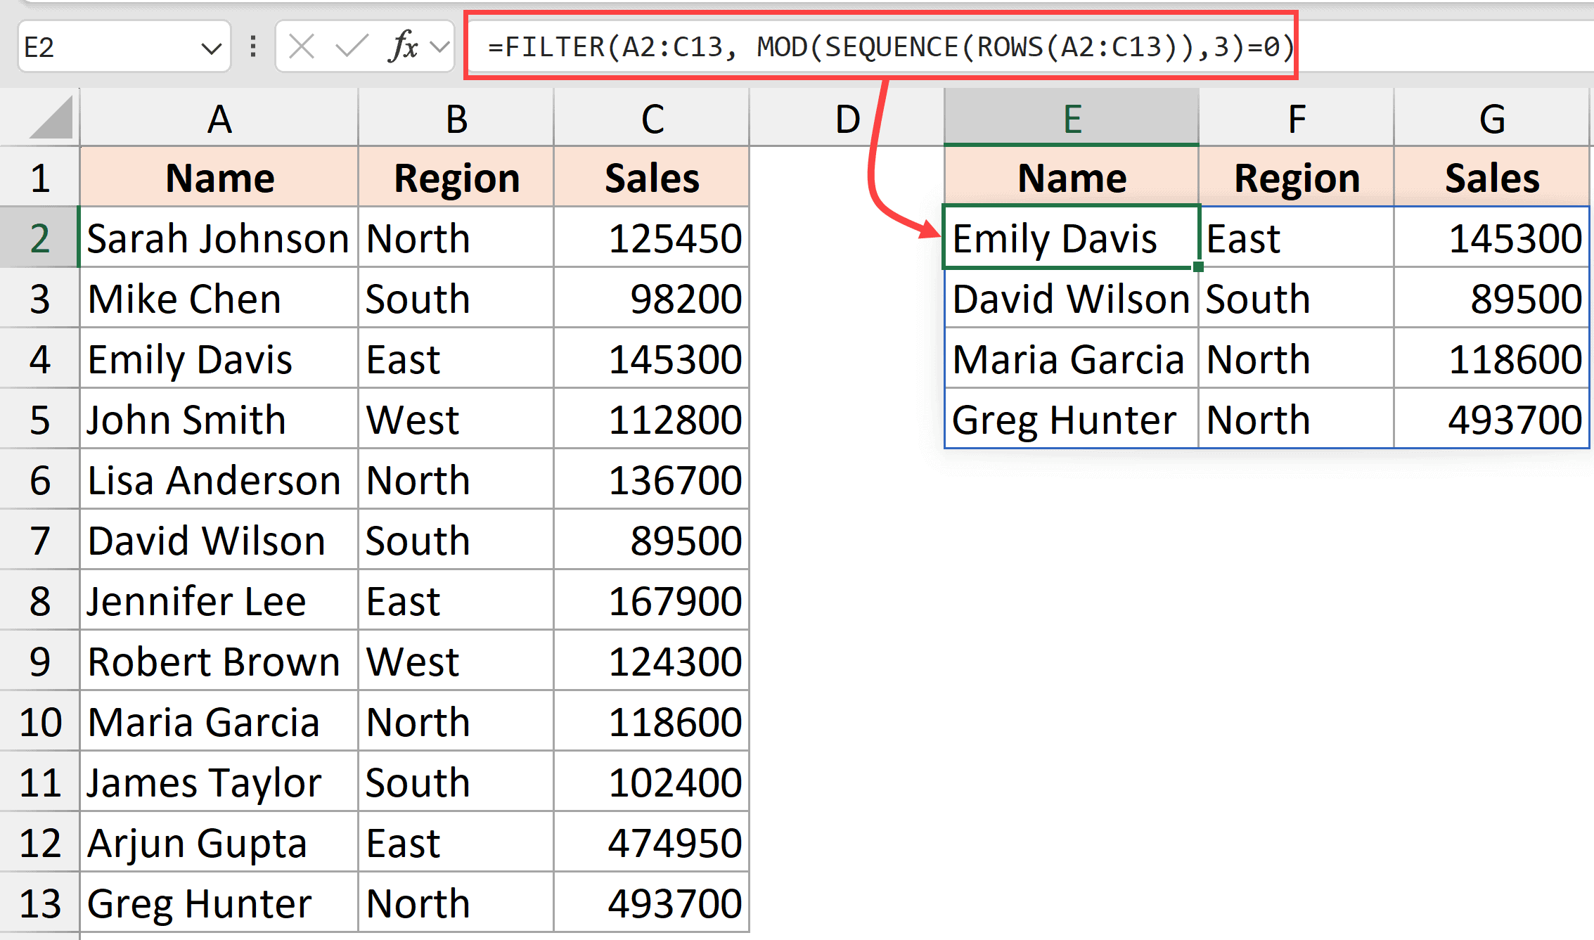Screen dimensions: 1594x940
Task: Select column header E
Action: coord(1071,117)
